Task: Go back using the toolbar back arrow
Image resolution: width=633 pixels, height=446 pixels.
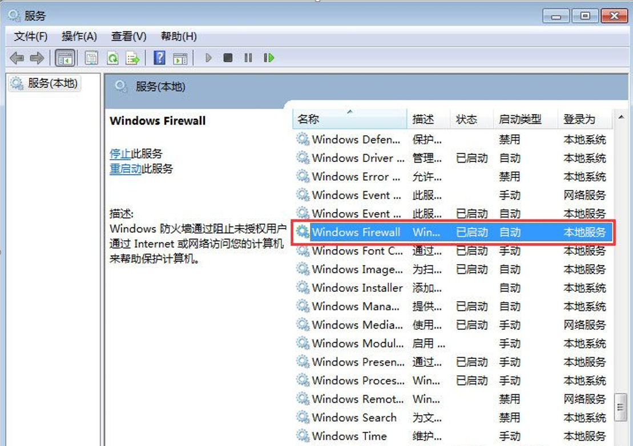Action: pos(17,58)
